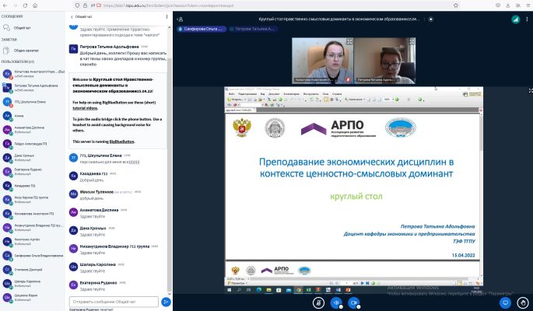The image size is (533, 311).
Task: Click the raise hand icon
Action: 523,302
